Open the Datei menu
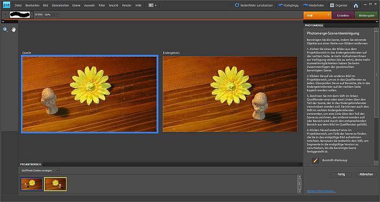This screenshot has height=202, width=380. pyautogui.click(x=18, y=5)
